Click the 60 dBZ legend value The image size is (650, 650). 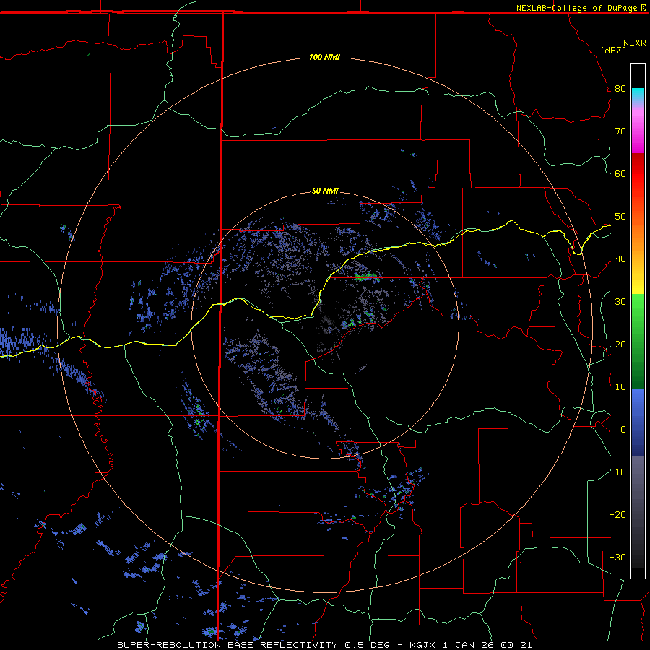[x=620, y=173]
